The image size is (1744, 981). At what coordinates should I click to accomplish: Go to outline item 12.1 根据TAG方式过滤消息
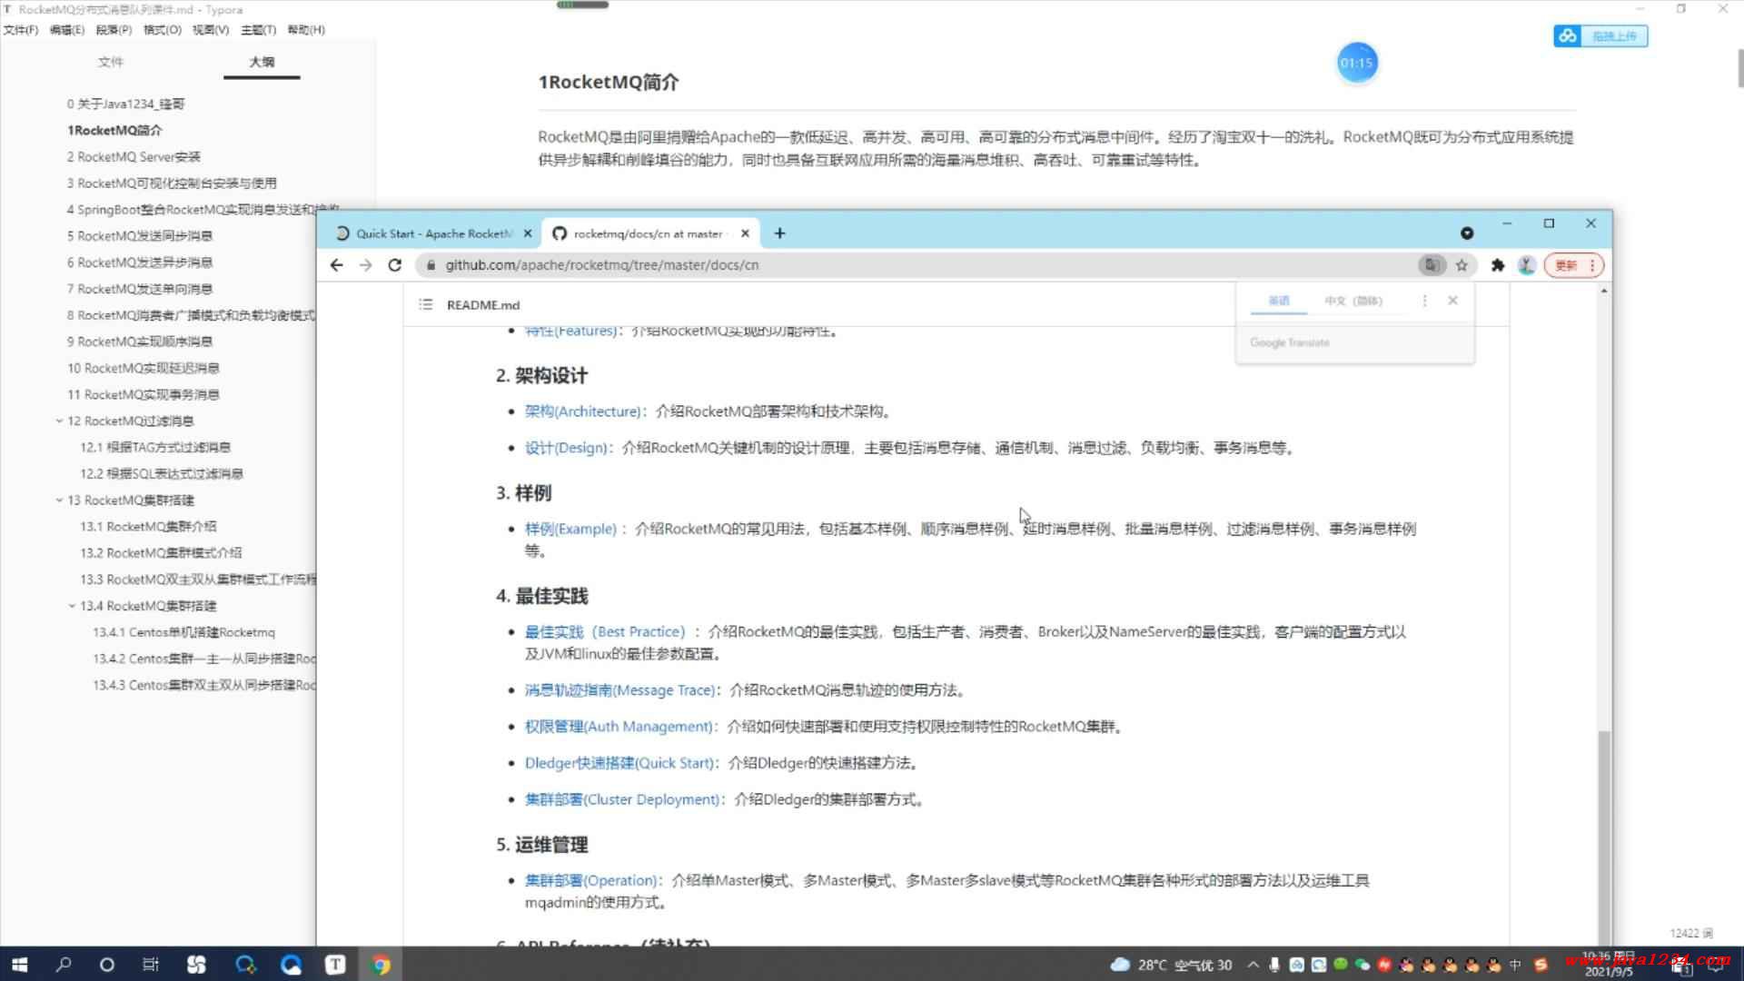click(x=155, y=448)
